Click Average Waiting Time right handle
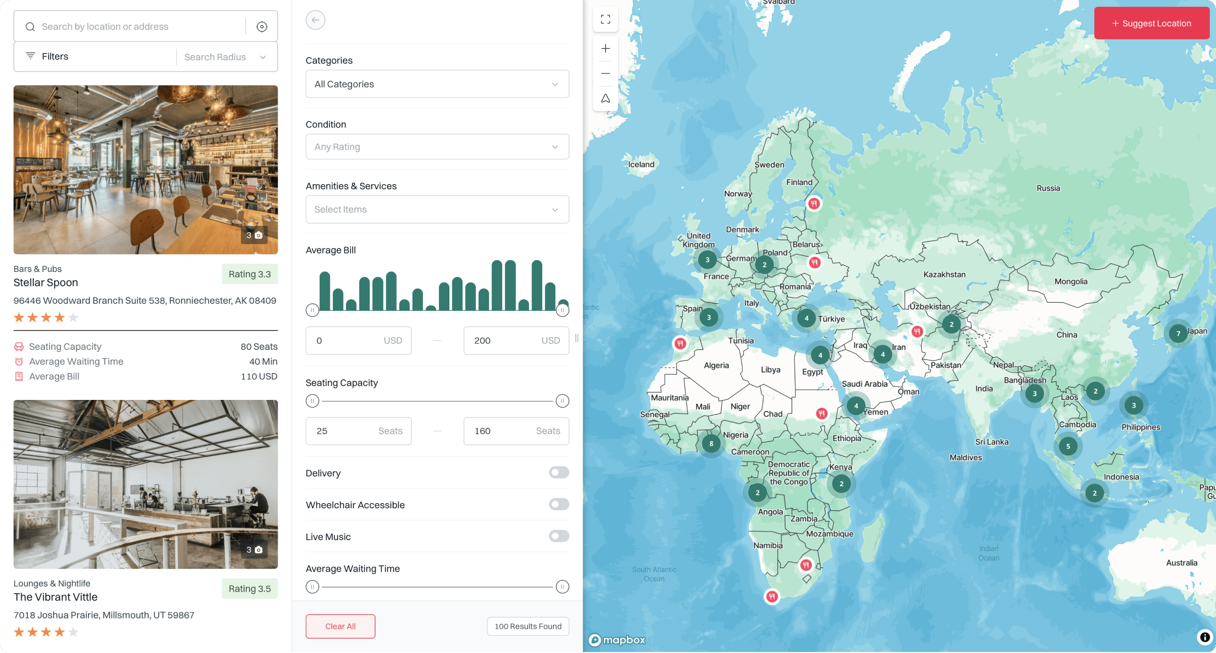 562,587
